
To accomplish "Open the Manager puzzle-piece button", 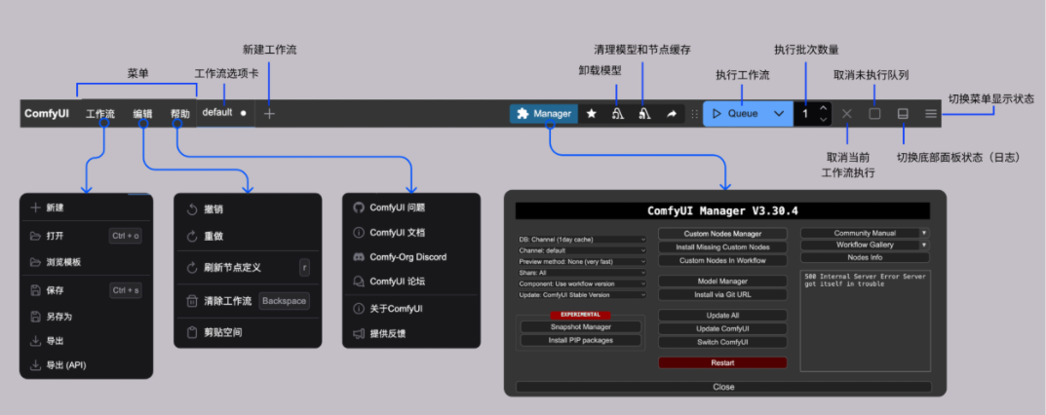I will pos(544,114).
